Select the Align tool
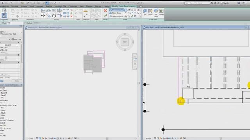 (43, 10)
